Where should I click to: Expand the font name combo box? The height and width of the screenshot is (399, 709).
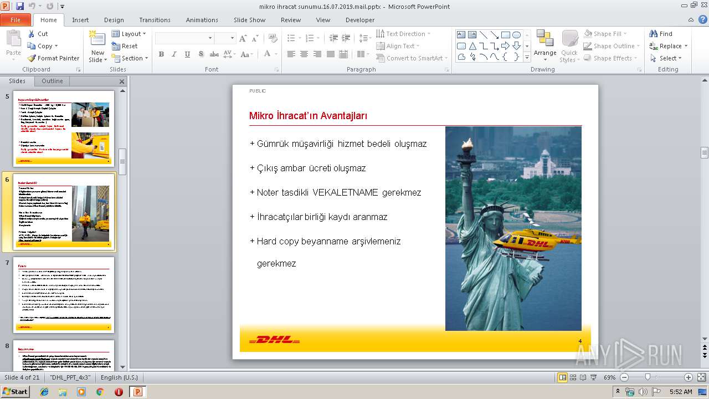[x=210, y=38]
